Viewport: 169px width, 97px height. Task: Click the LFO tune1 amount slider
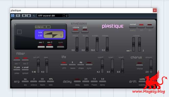click(112, 66)
